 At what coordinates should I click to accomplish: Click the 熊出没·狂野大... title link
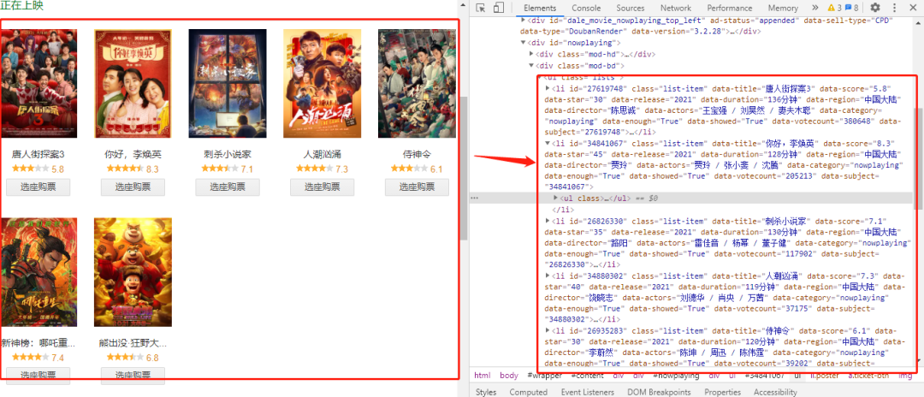tap(133, 343)
